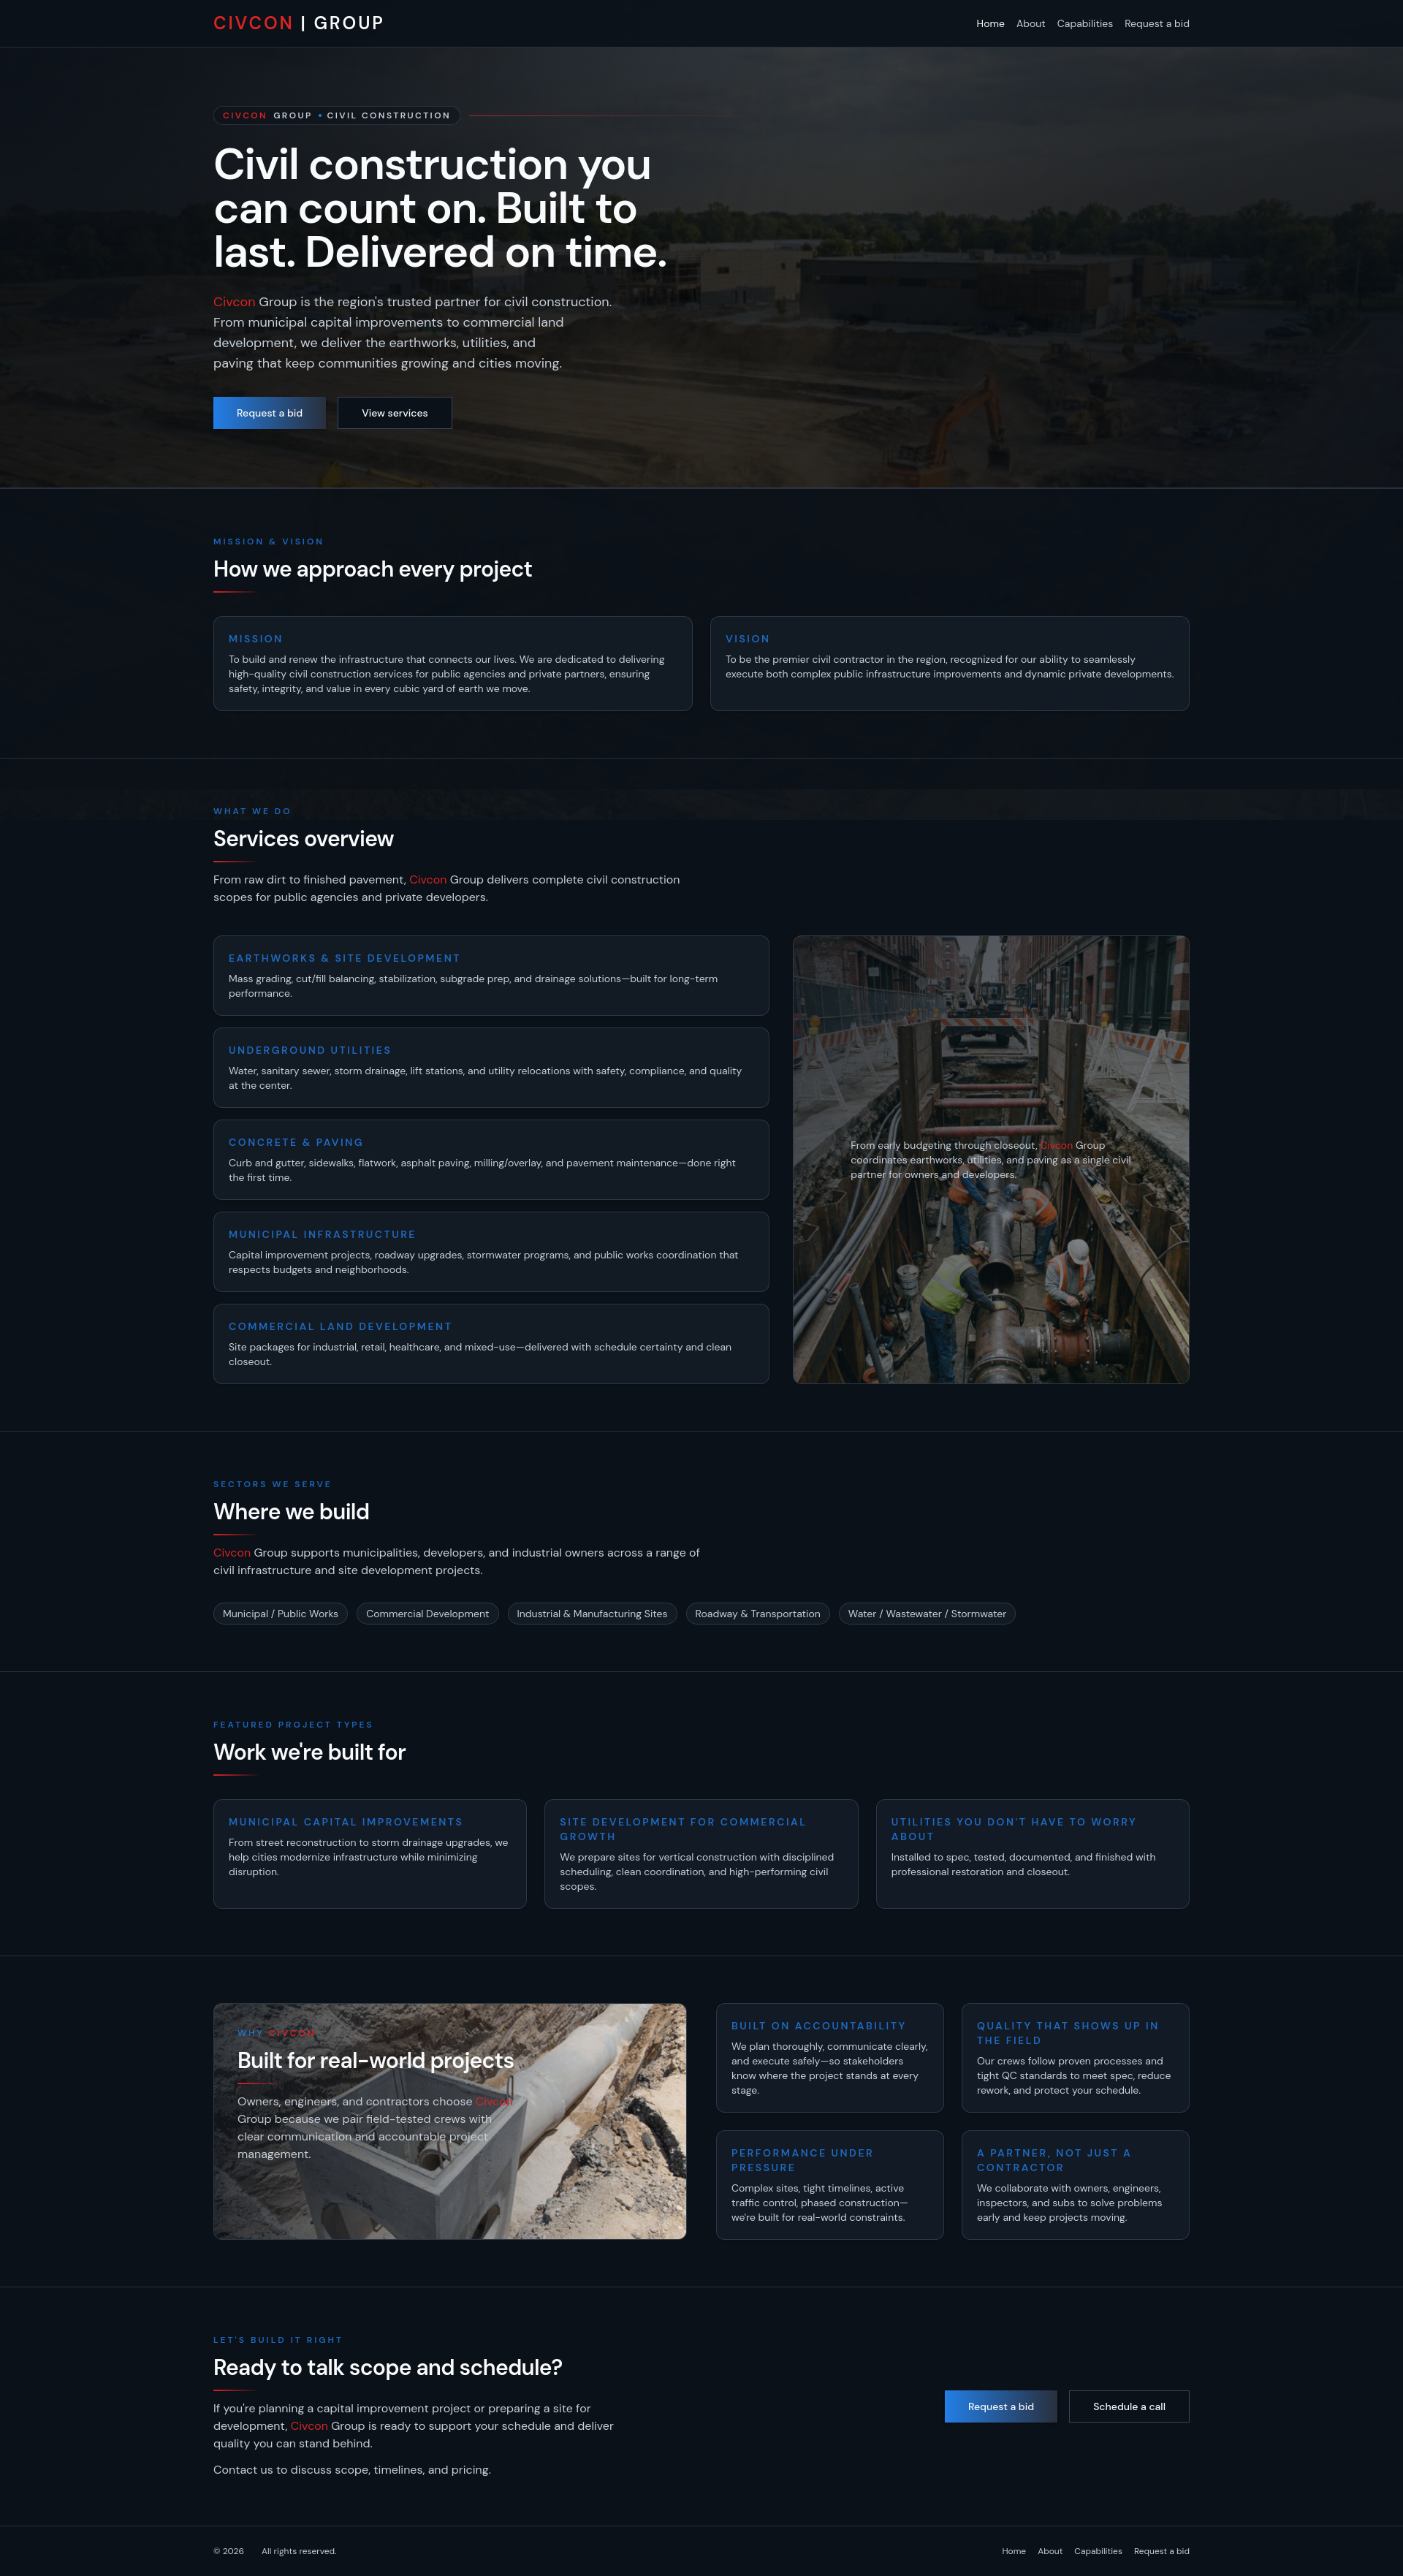Select Quality That Shows Up in the Field card
The width and height of the screenshot is (1403, 2576).
[1075, 2057]
